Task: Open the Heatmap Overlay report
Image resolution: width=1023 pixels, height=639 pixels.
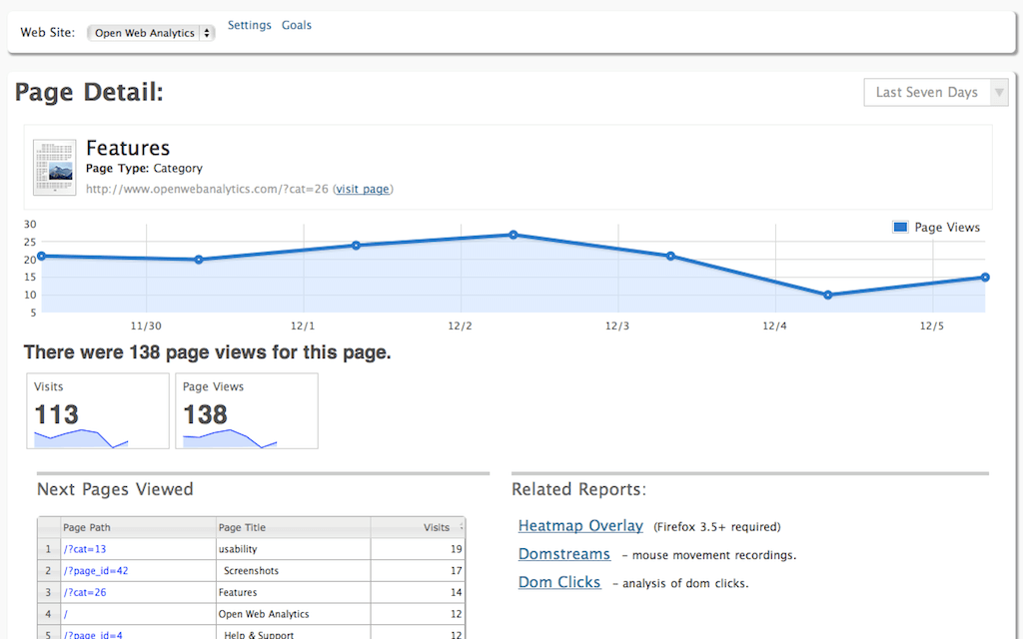Action: 580,526
